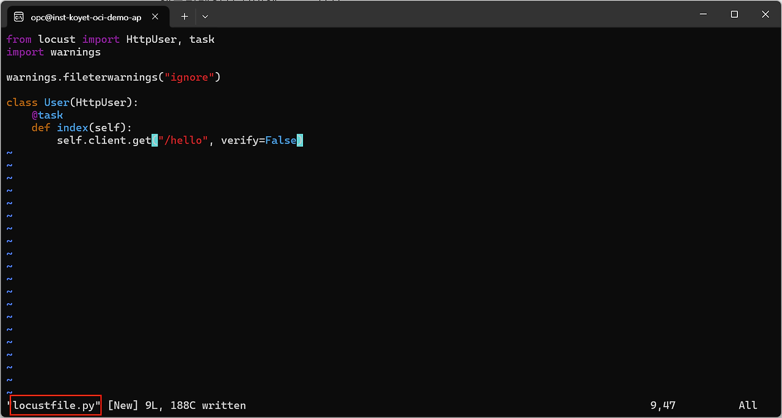Click the "ignore" string literal
Image resolution: width=782 pixels, height=418 pixels.
coord(189,77)
